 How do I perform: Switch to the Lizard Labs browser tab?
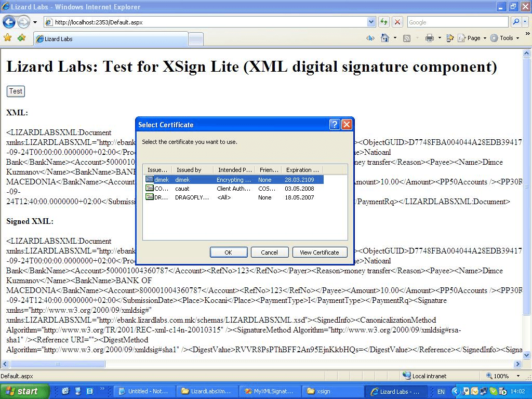pos(110,39)
